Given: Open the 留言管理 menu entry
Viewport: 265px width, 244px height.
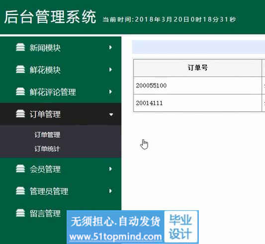Looking at the screenshot, I should pyautogui.click(x=45, y=213).
